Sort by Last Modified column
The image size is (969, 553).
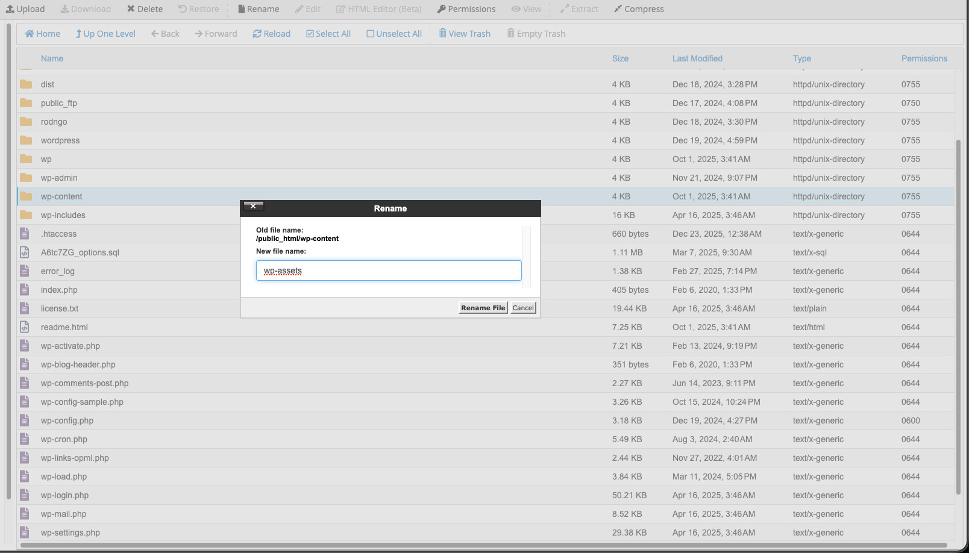(697, 58)
